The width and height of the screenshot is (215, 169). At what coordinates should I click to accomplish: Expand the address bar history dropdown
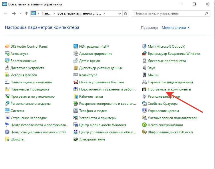(x=120, y=13)
